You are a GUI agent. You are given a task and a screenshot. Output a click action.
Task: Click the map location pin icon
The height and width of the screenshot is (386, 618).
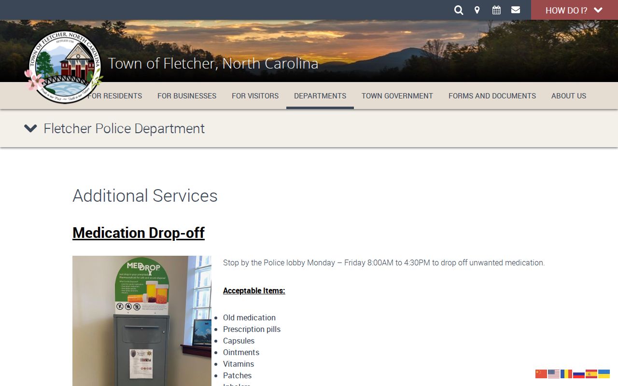click(477, 10)
